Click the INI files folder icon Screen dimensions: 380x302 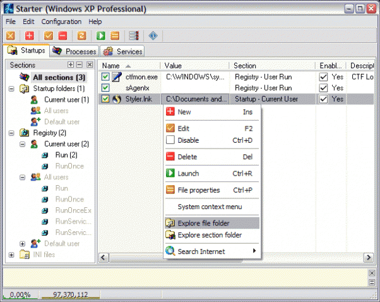[x=24, y=255]
